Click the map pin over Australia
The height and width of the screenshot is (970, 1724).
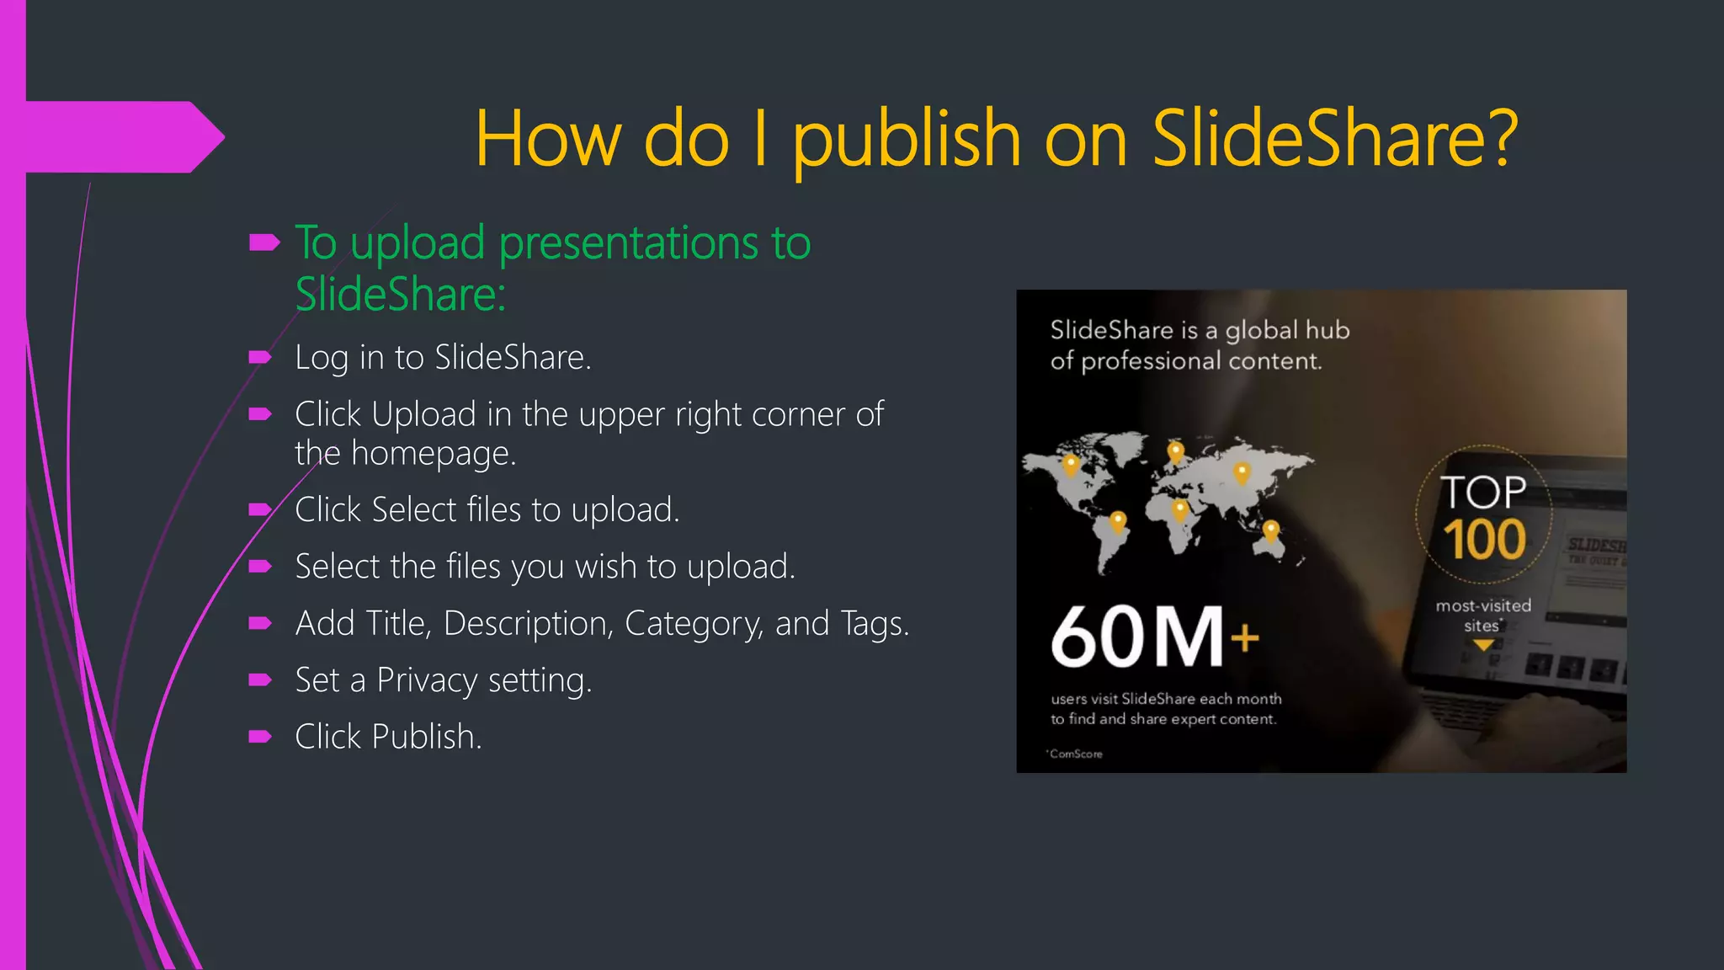pyautogui.click(x=1271, y=530)
